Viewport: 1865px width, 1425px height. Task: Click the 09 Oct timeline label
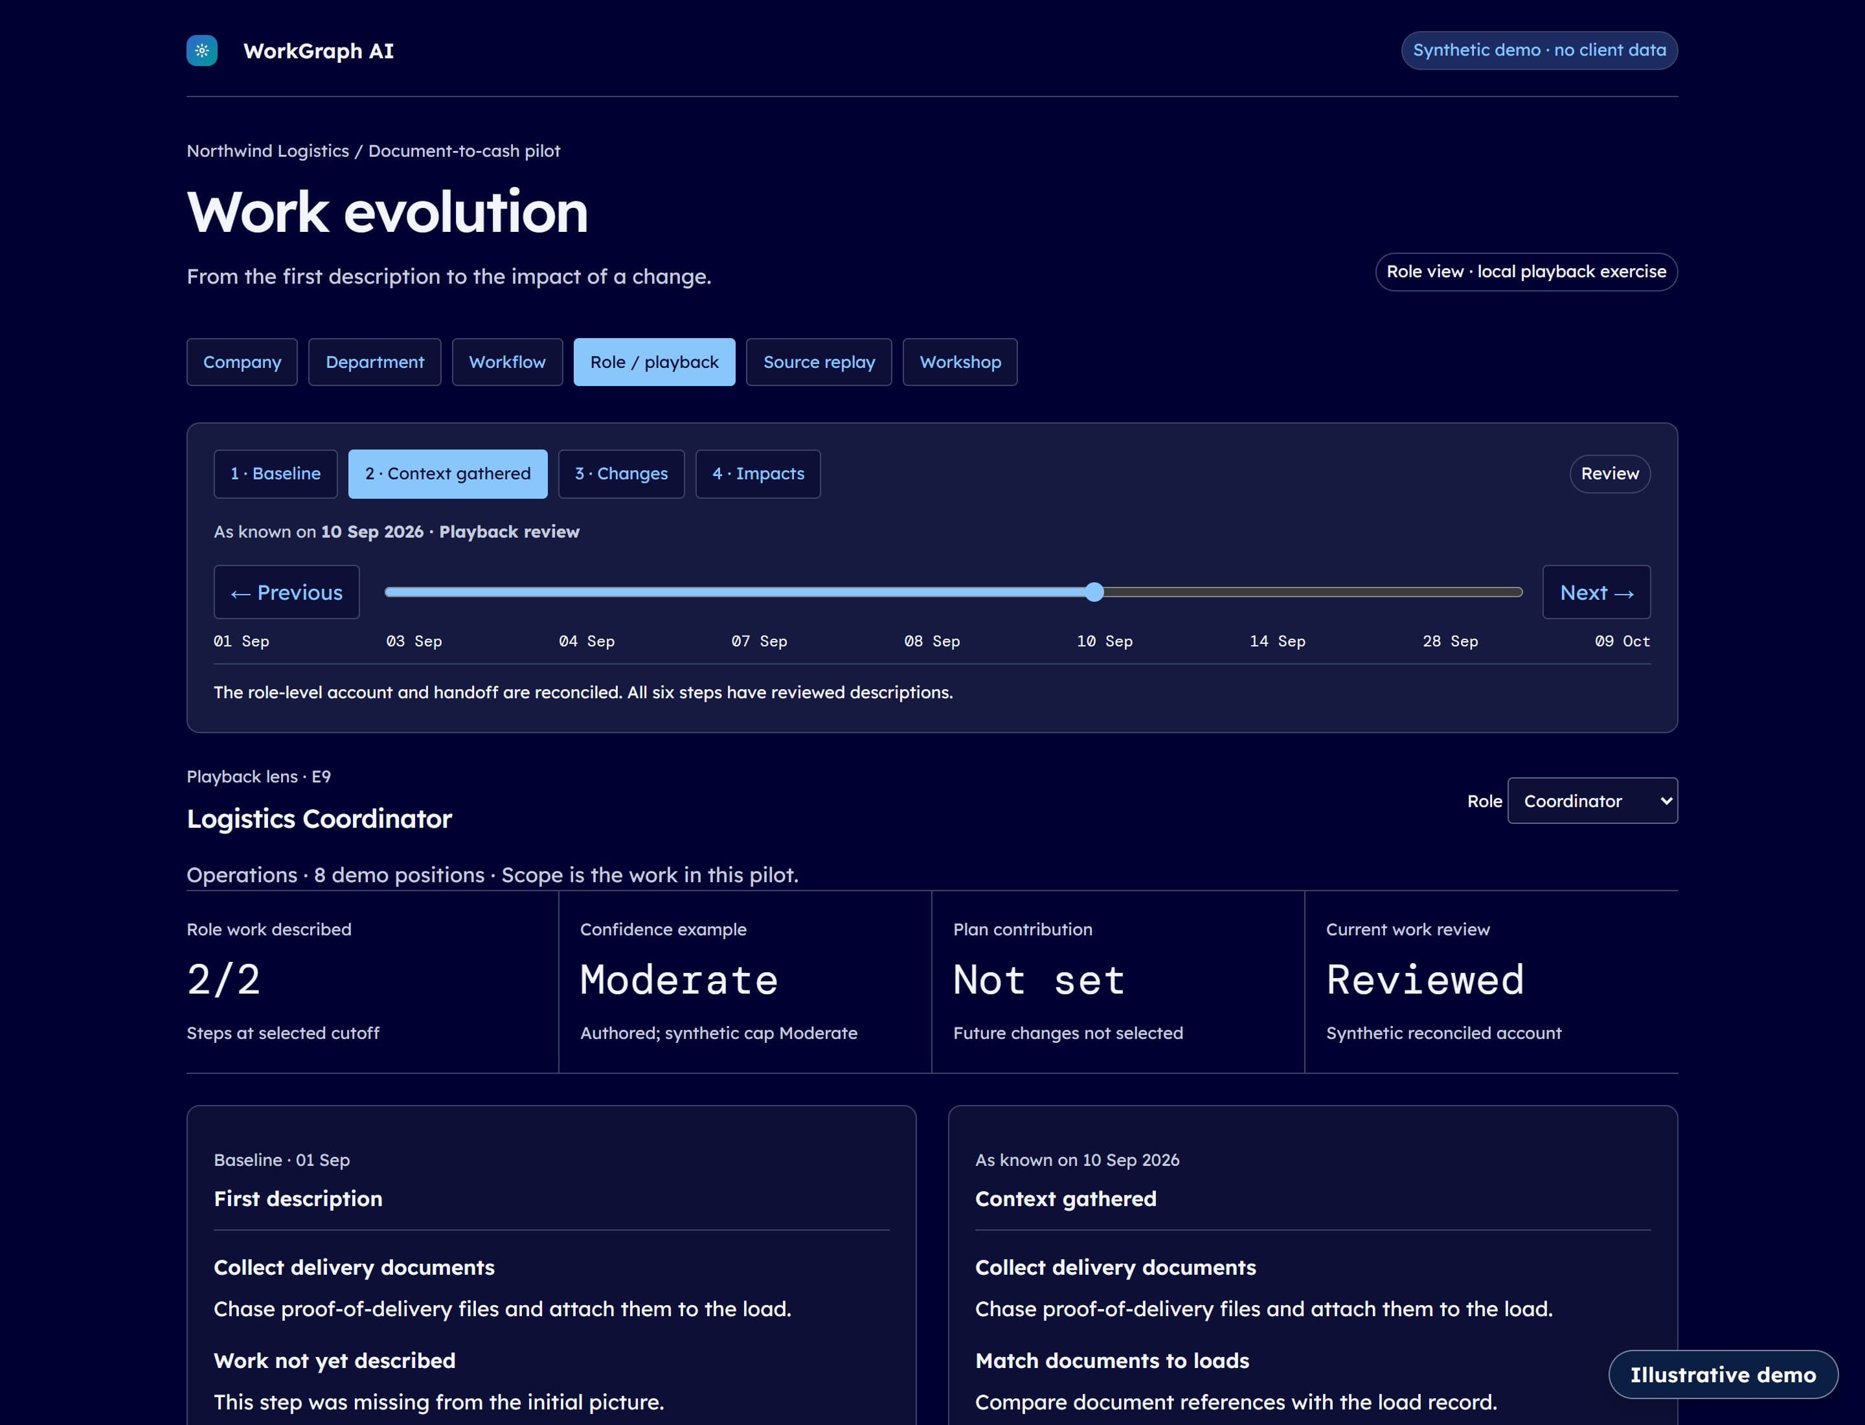pos(1622,641)
